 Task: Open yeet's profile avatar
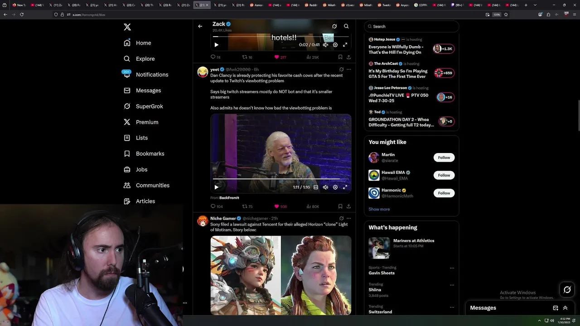coord(203,72)
